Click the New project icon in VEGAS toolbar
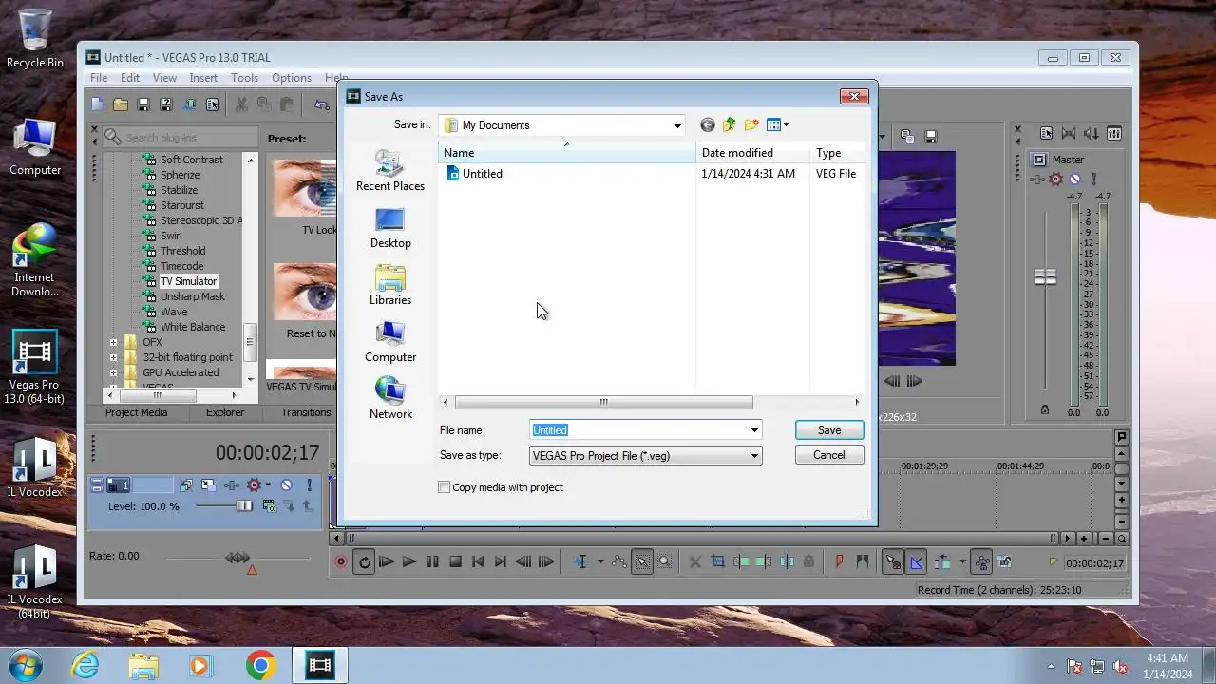 coord(97,104)
